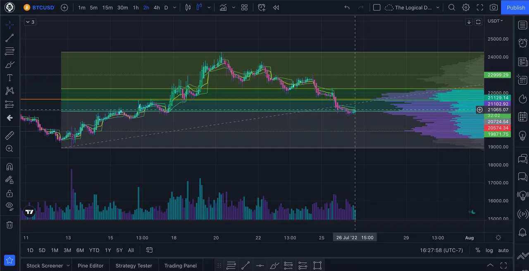529x271 pixels.
Task: Select the crosshair cursor tool
Action: pyautogui.click(x=10, y=25)
